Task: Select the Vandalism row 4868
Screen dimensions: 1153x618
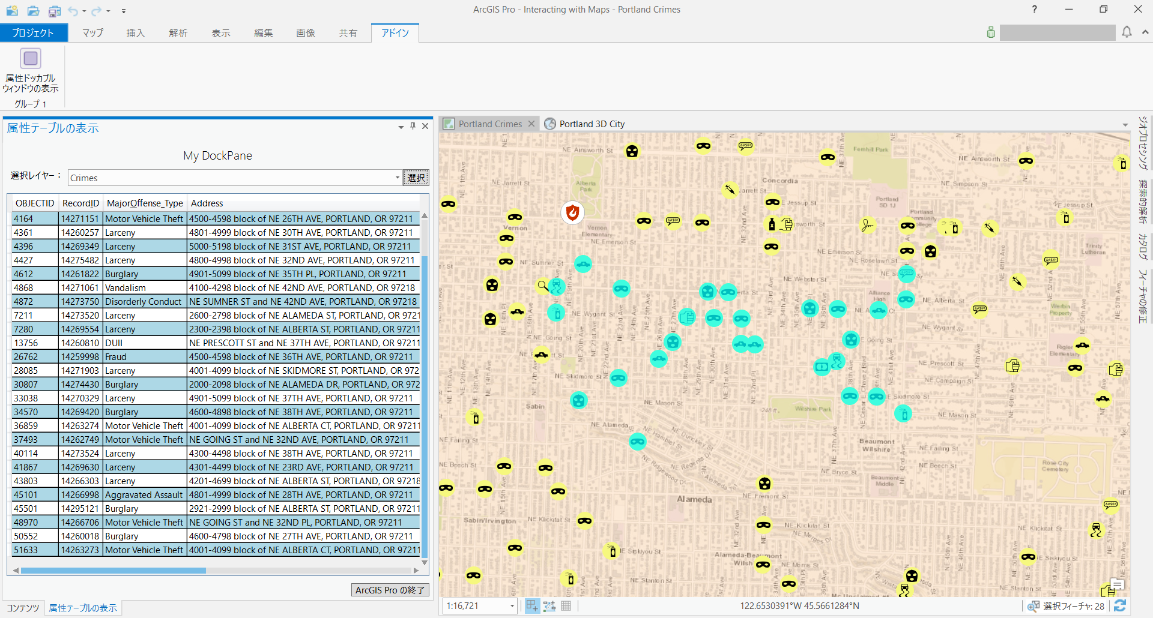Action: point(216,288)
